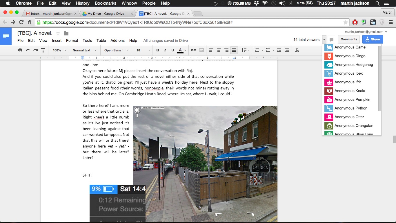
Task: Open the Tools menu in Docs
Action: (87, 41)
